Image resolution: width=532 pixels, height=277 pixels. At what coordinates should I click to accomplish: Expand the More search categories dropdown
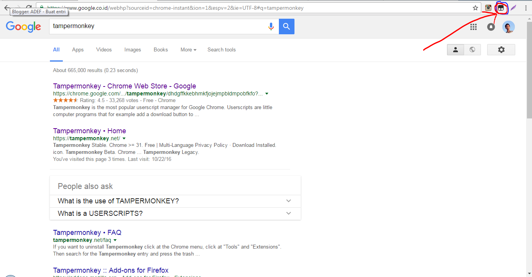coord(188,49)
